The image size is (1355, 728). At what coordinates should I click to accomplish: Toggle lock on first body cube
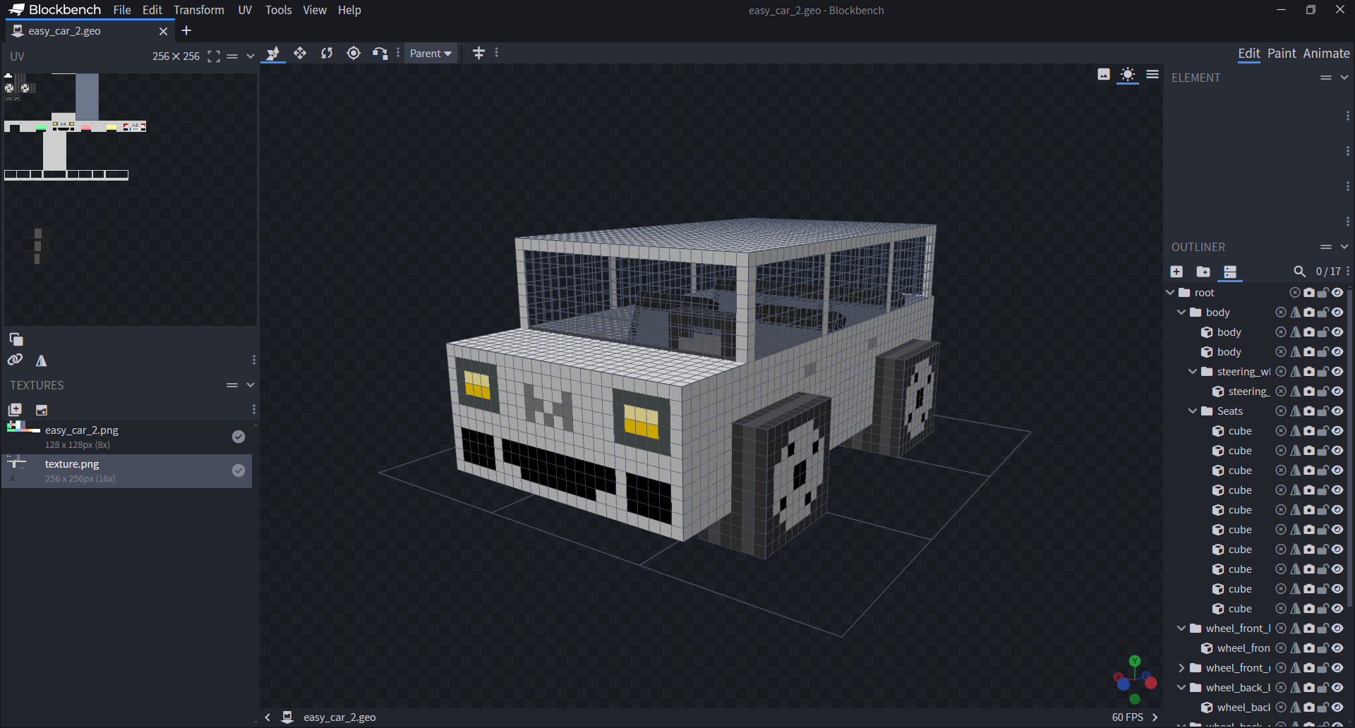tap(1323, 332)
